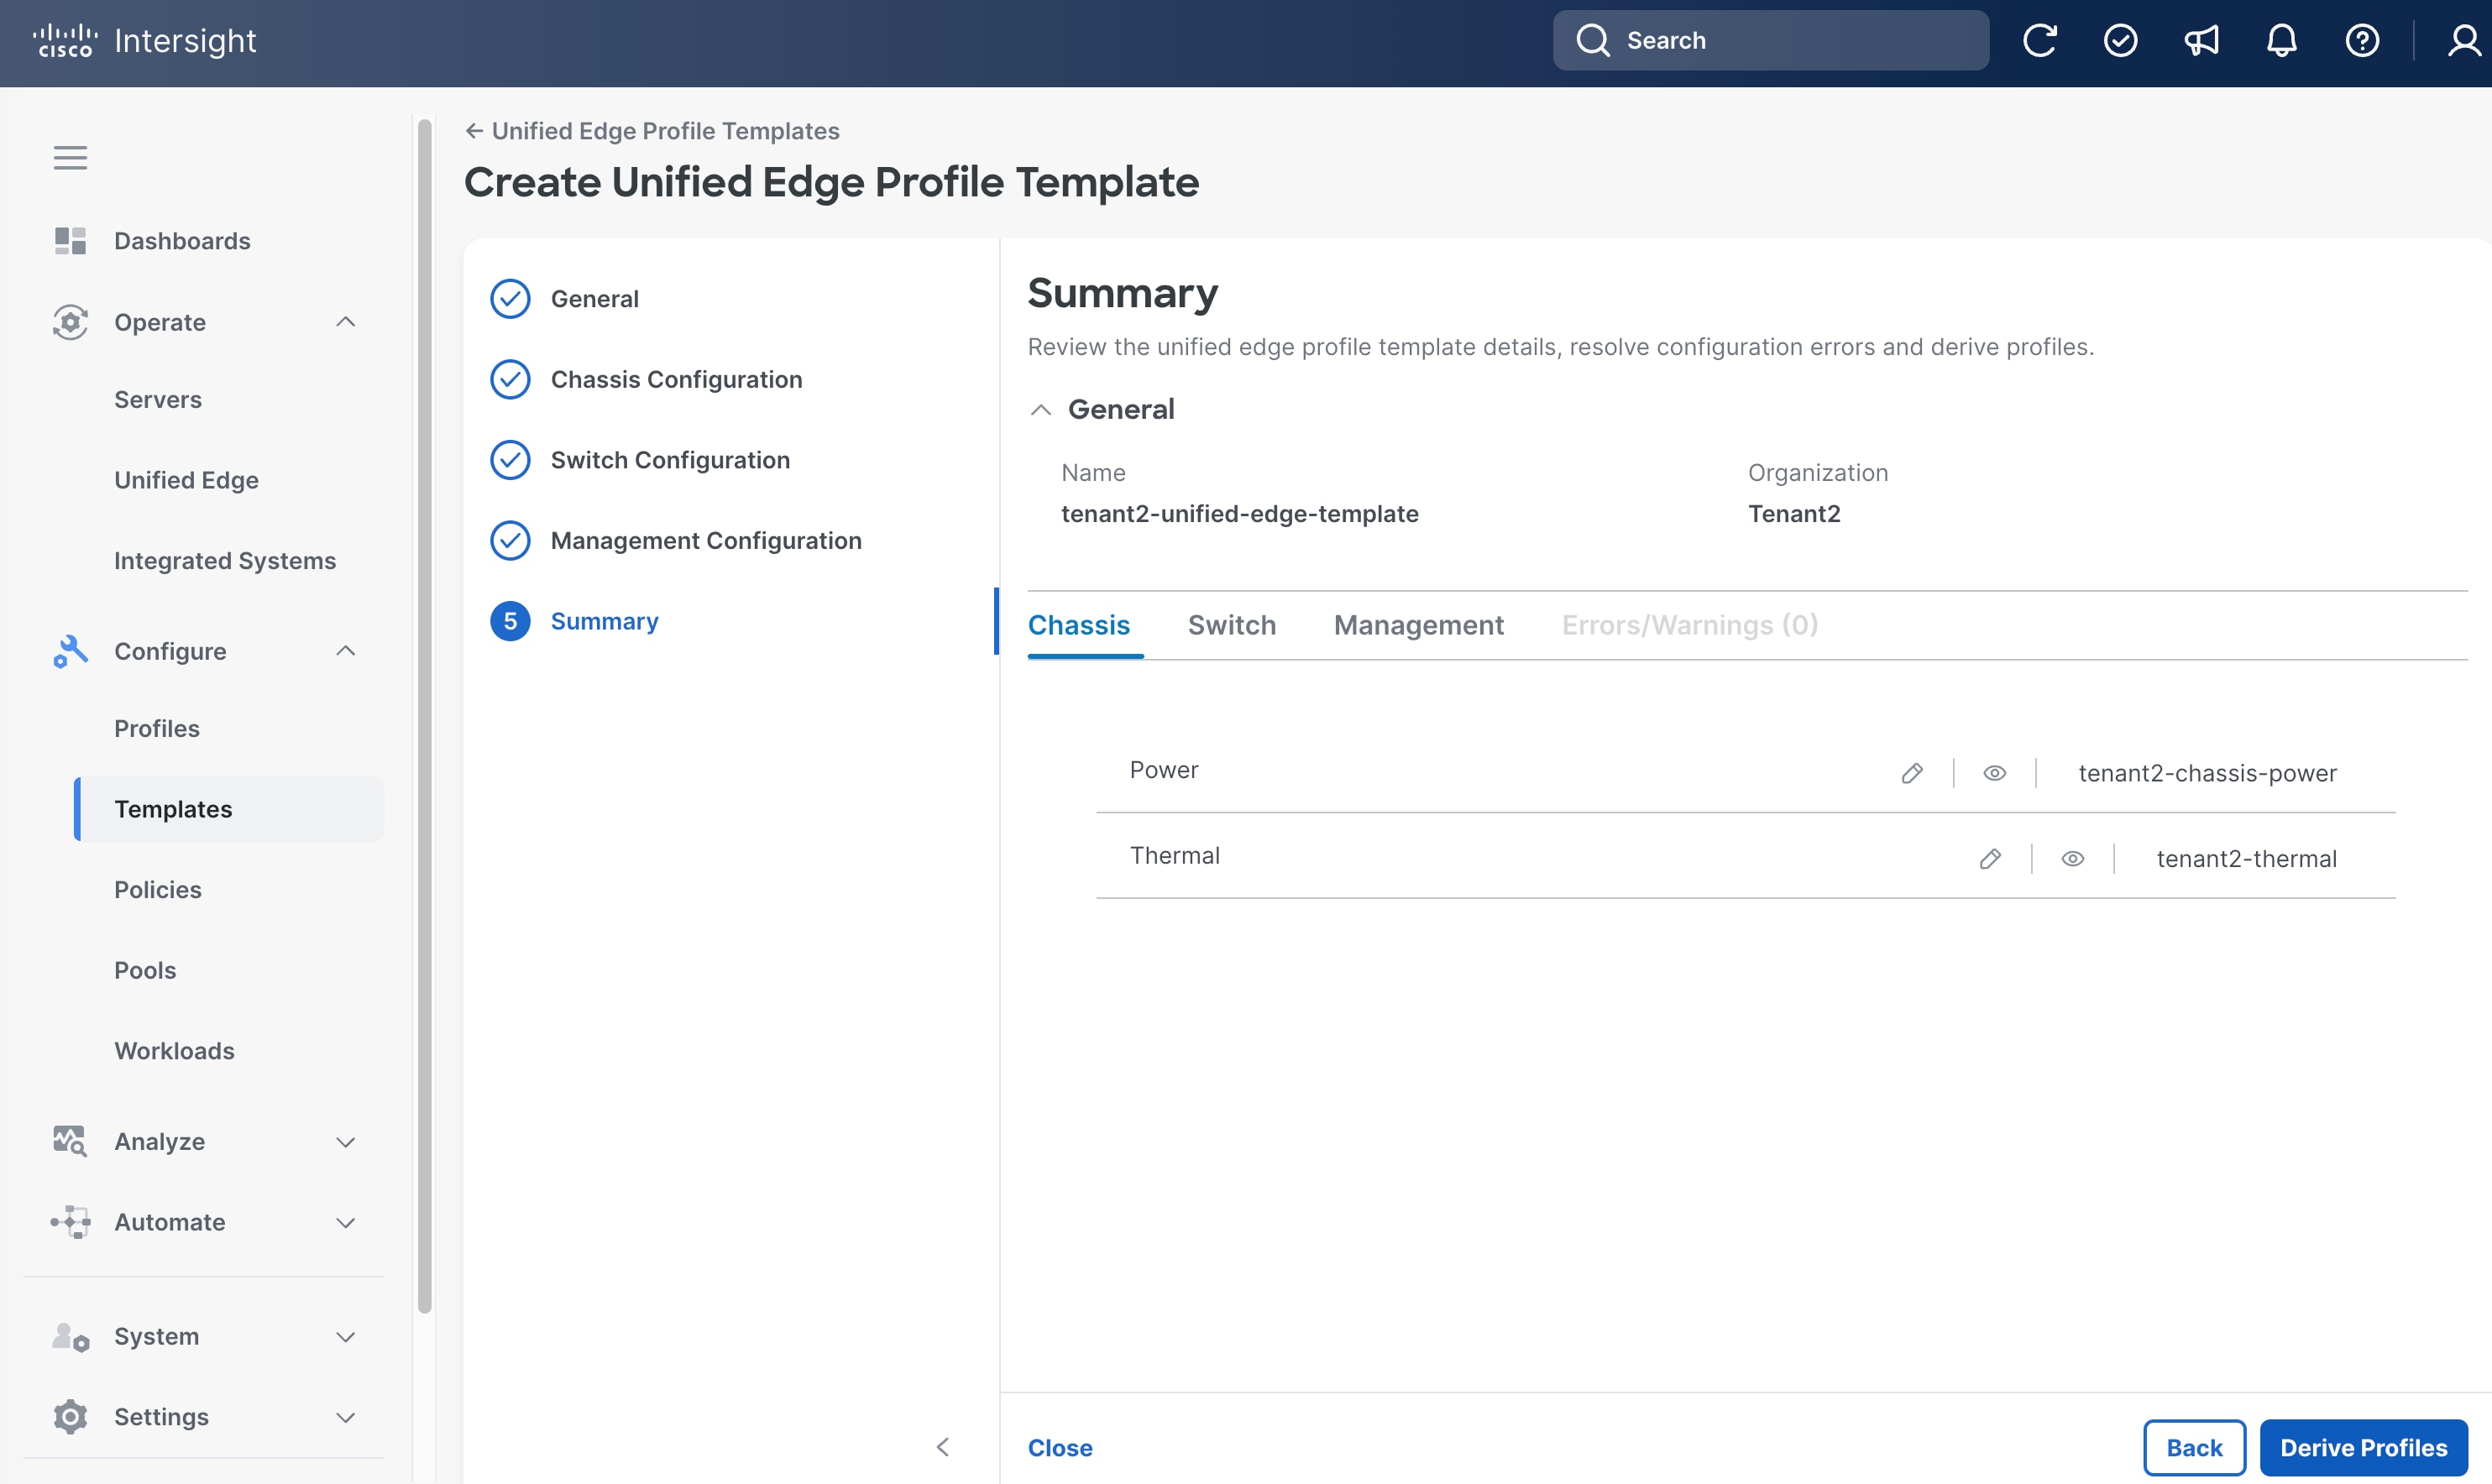Jump to the General wizard step
This screenshot has width=2492, height=1484.
(594, 299)
